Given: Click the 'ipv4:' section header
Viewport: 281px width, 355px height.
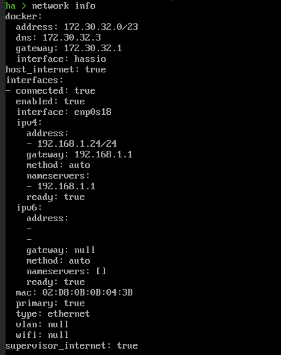Looking at the screenshot, I should tap(29, 123).
